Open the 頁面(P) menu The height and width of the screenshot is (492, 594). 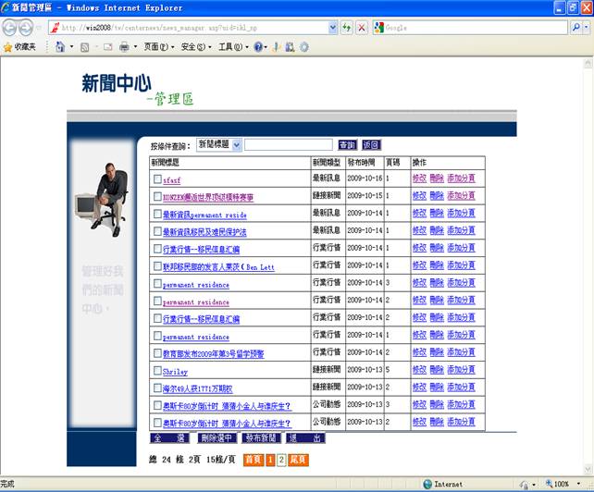coord(158,46)
